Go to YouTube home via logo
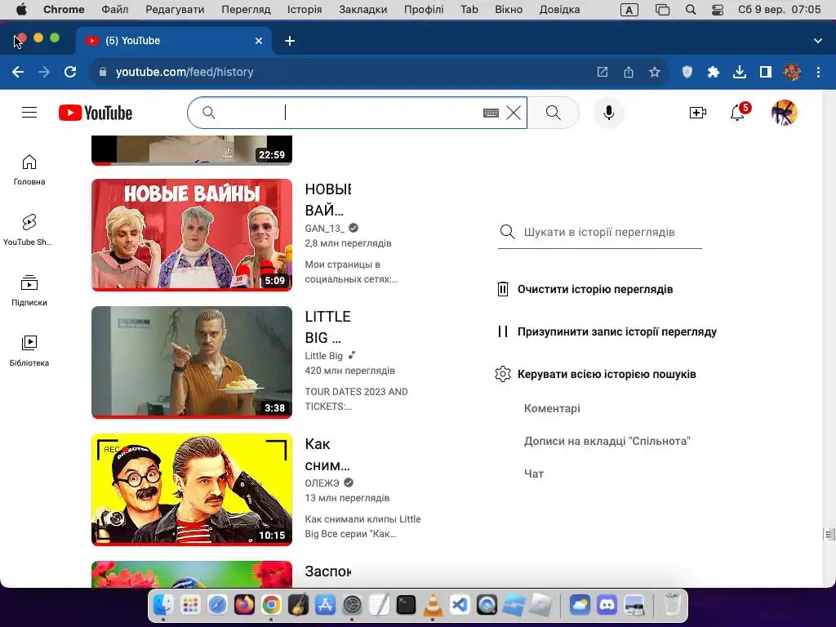 click(x=96, y=113)
